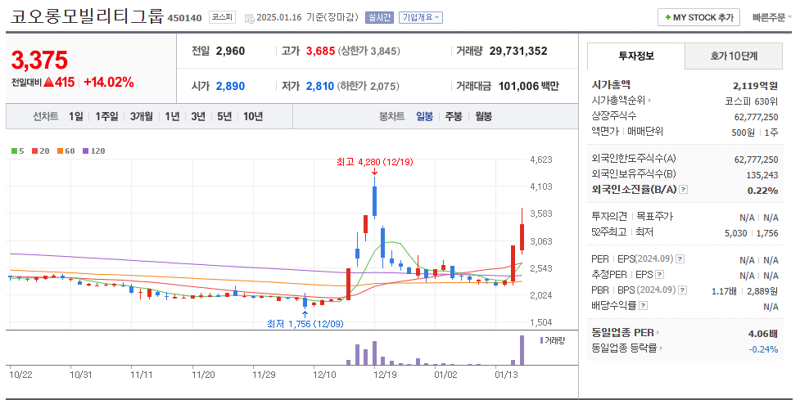Select 월봉 candlestick chart
This screenshot has width=800, height=400.
click(484, 117)
